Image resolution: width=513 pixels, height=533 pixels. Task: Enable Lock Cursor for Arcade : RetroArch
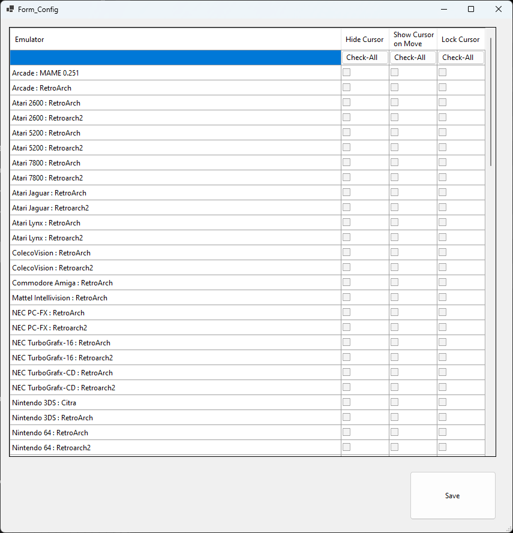pos(442,88)
